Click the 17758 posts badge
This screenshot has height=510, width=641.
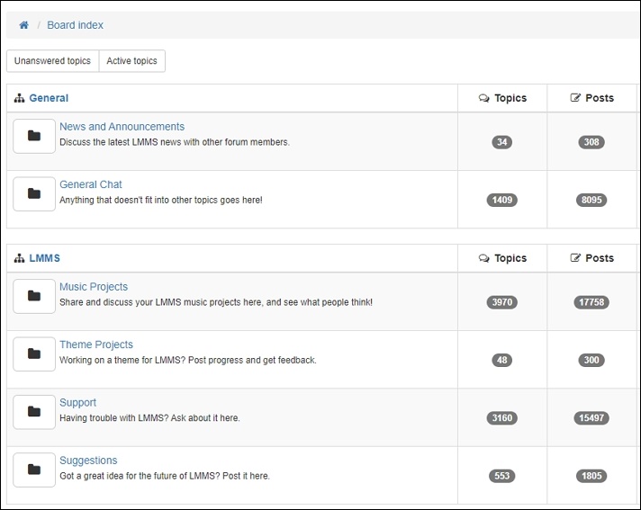[x=591, y=302]
